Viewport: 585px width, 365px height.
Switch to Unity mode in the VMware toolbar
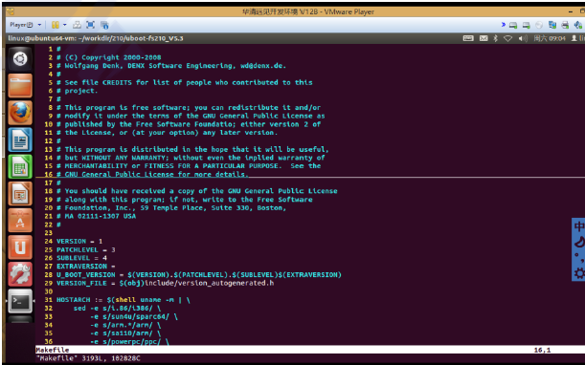(x=104, y=25)
